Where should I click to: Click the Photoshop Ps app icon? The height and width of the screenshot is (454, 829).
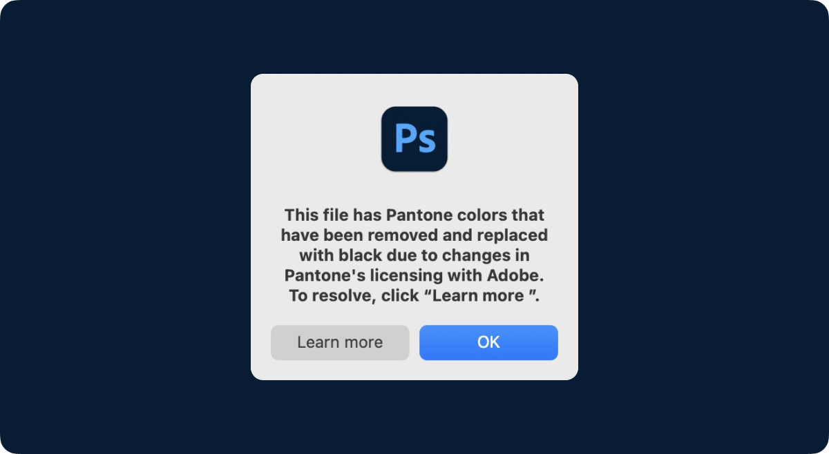coord(414,139)
